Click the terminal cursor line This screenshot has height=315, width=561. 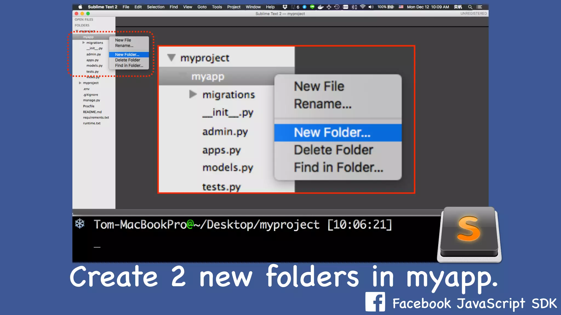(97, 247)
